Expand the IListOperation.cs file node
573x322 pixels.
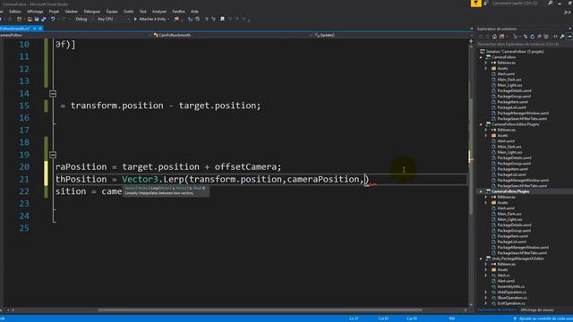486,303
